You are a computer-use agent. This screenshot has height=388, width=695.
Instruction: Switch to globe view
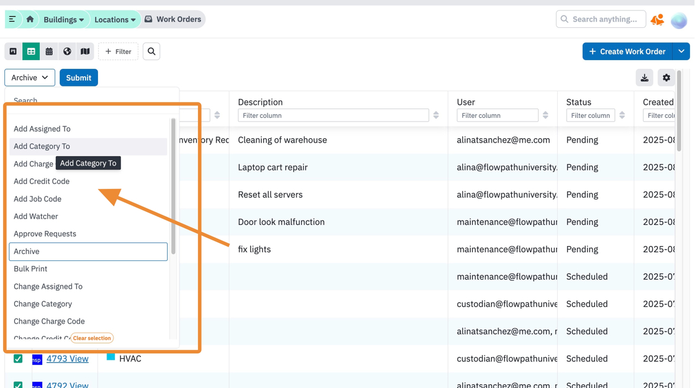pos(67,51)
